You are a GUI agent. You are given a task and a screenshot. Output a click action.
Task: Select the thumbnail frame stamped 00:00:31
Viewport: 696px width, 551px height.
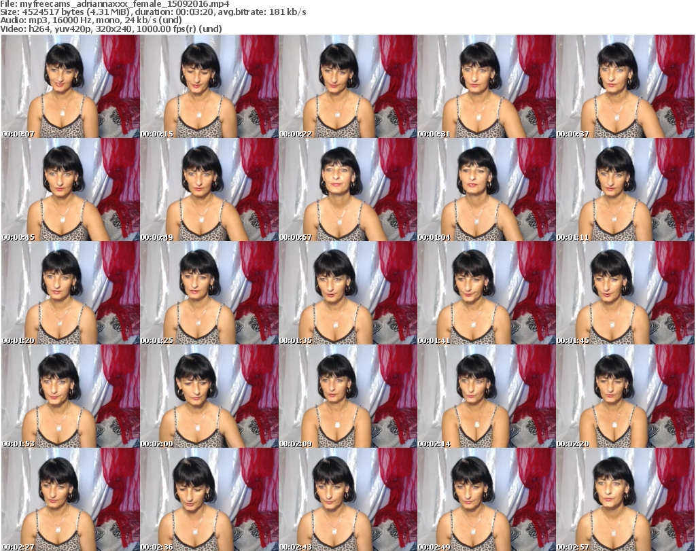coord(487,86)
